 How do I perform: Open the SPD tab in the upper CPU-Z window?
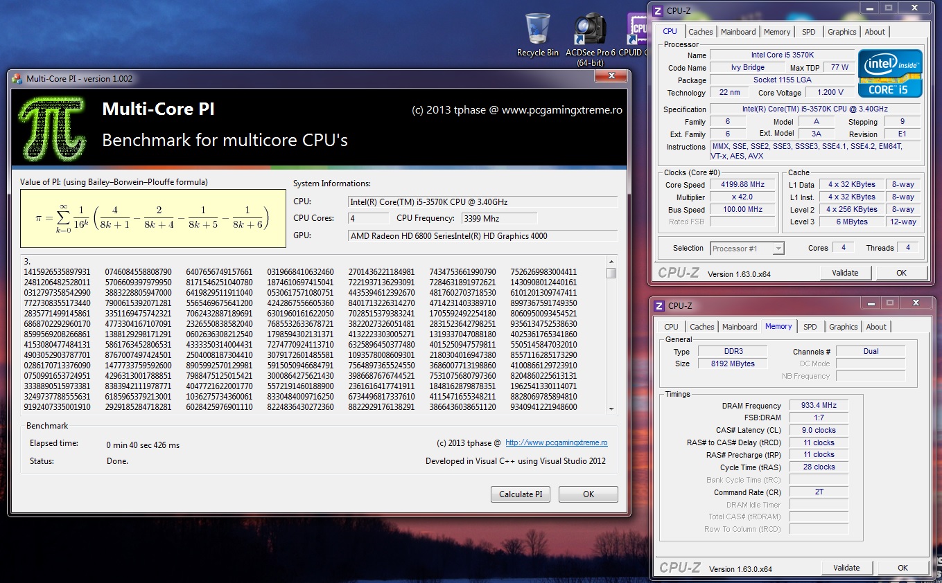(x=809, y=32)
